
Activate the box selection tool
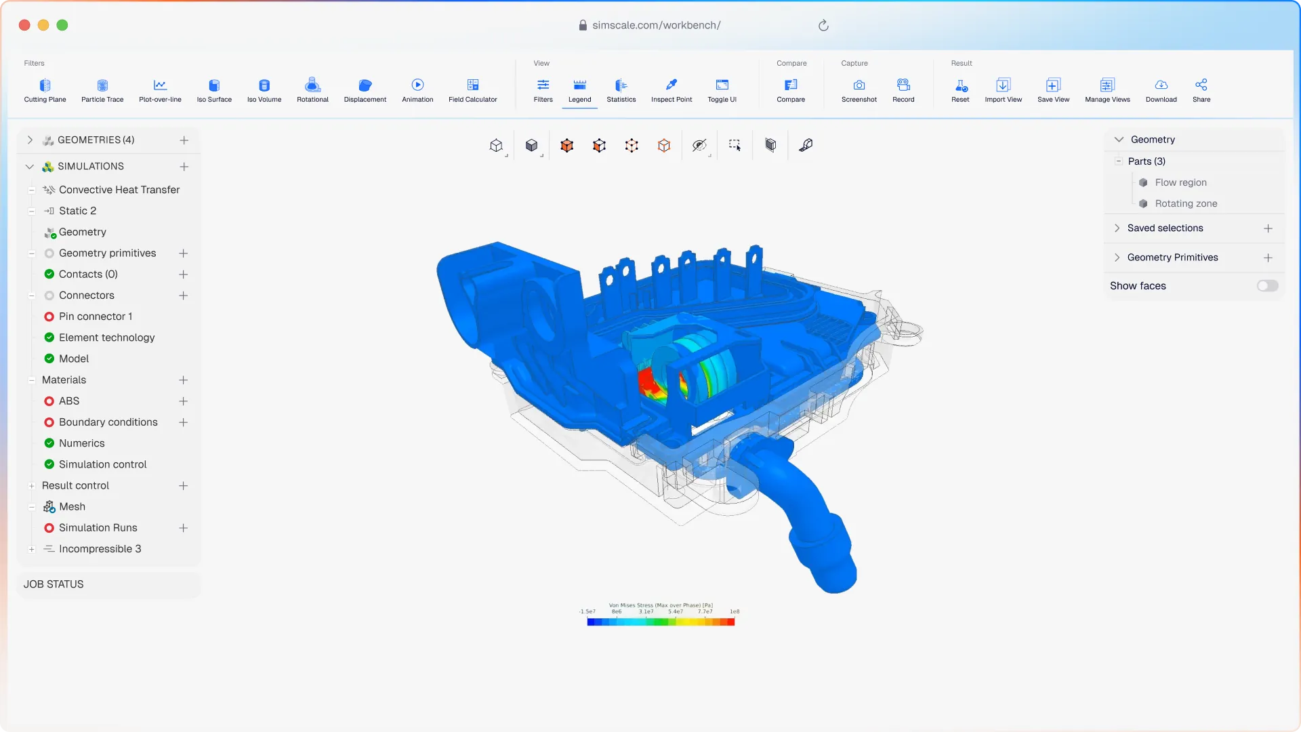point(735,145)
